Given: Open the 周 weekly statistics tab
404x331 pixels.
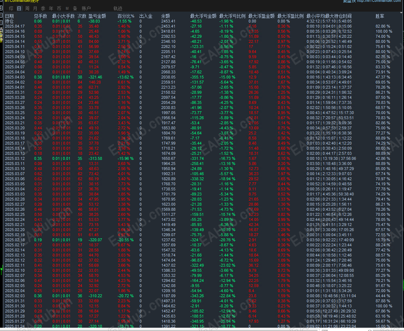Looking at the screenshot, I should click(x=27, y=8).
